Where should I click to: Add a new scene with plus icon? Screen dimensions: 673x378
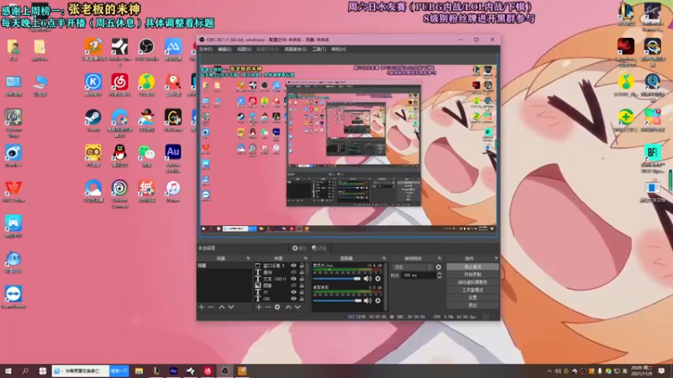pos(202,307)
